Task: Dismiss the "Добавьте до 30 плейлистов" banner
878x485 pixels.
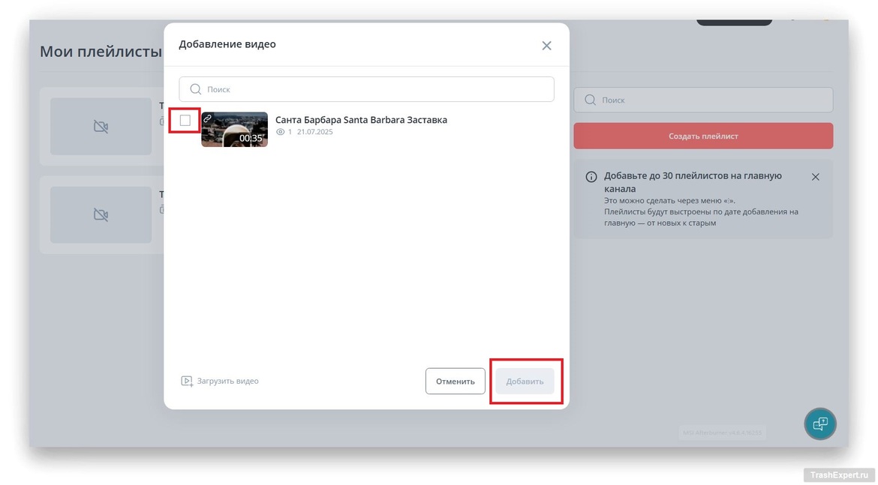Action: [815, 177]
